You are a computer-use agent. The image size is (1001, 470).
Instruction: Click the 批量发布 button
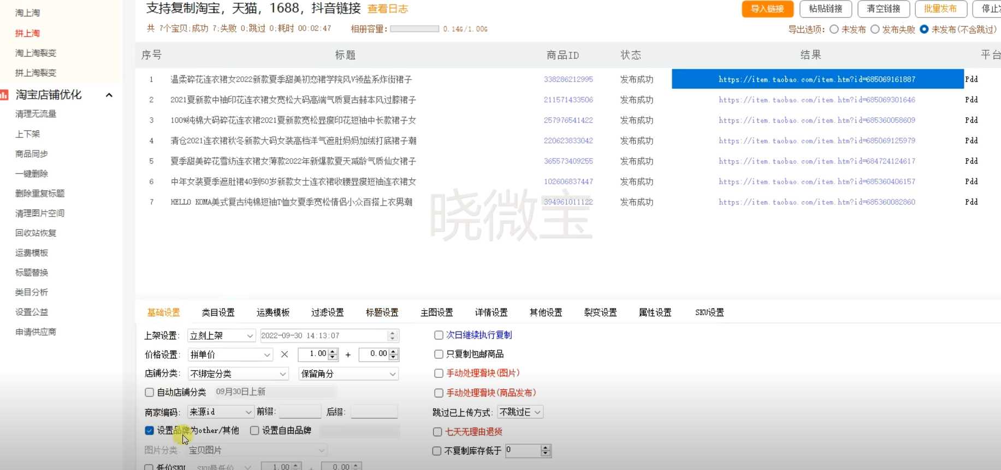pos(941,9)
